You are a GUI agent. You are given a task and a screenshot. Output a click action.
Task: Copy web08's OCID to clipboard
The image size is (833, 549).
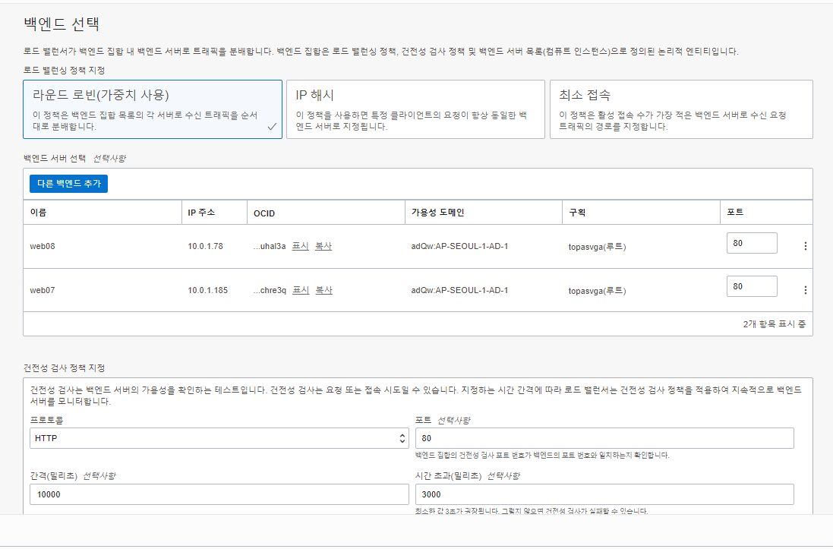322,245
